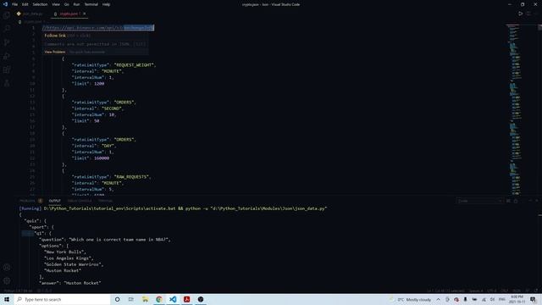Open the notification center icon
Viewport: 542px width, 305px height.
[533, 299]
